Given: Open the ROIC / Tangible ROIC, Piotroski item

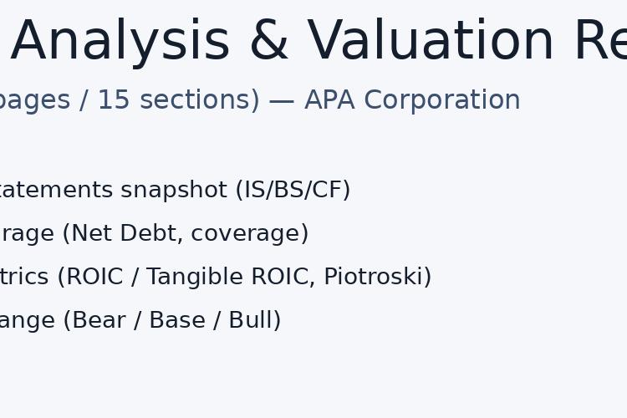Looking at the screenshot, I should pyautogui.click(x=216, y=277).
